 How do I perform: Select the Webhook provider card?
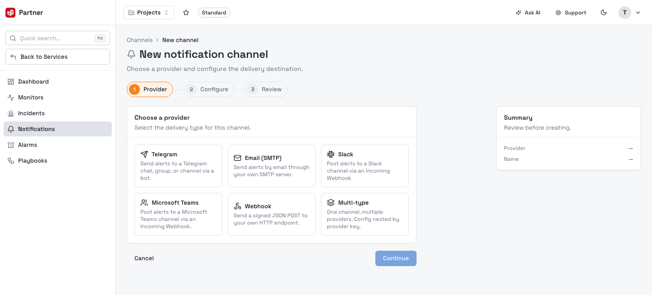272,214
